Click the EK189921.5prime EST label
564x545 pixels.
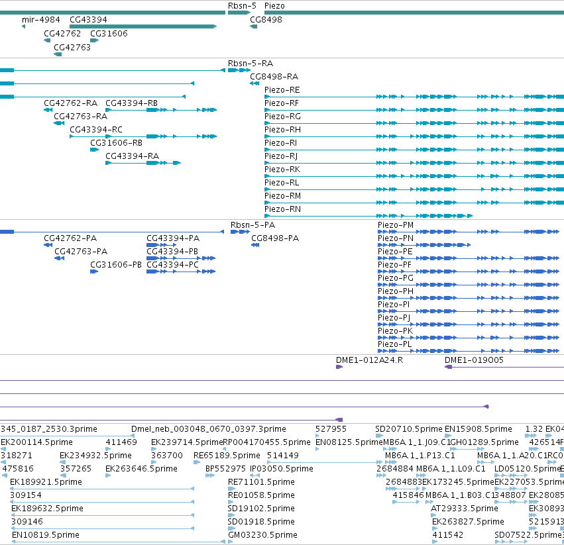point(46,482)
